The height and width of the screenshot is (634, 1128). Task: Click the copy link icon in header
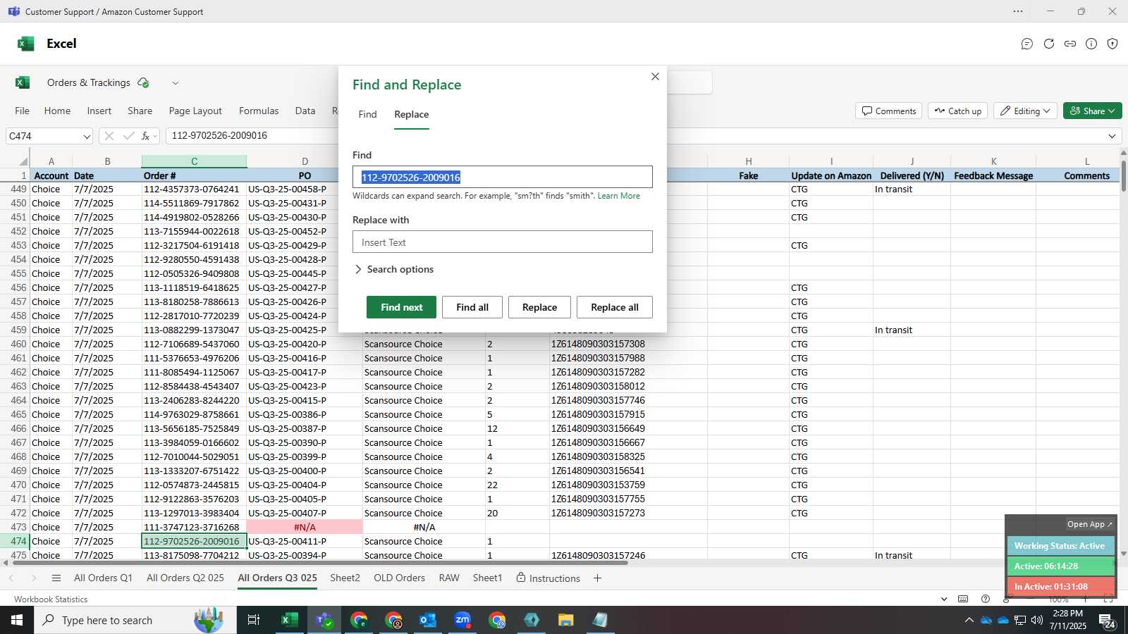(x=1070, y=44)
